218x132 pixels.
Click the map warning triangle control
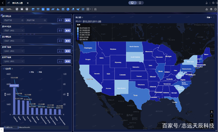[212, 112]
